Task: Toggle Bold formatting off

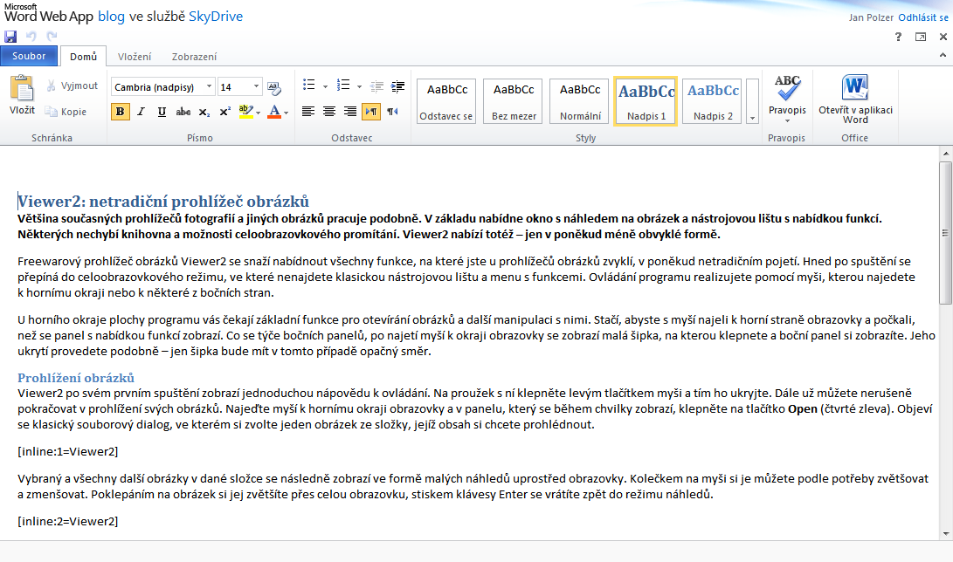Action: [120, 112]
